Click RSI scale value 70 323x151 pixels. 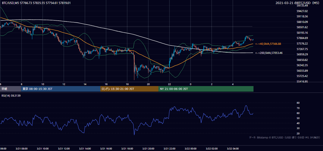click(x=298, y=108)
